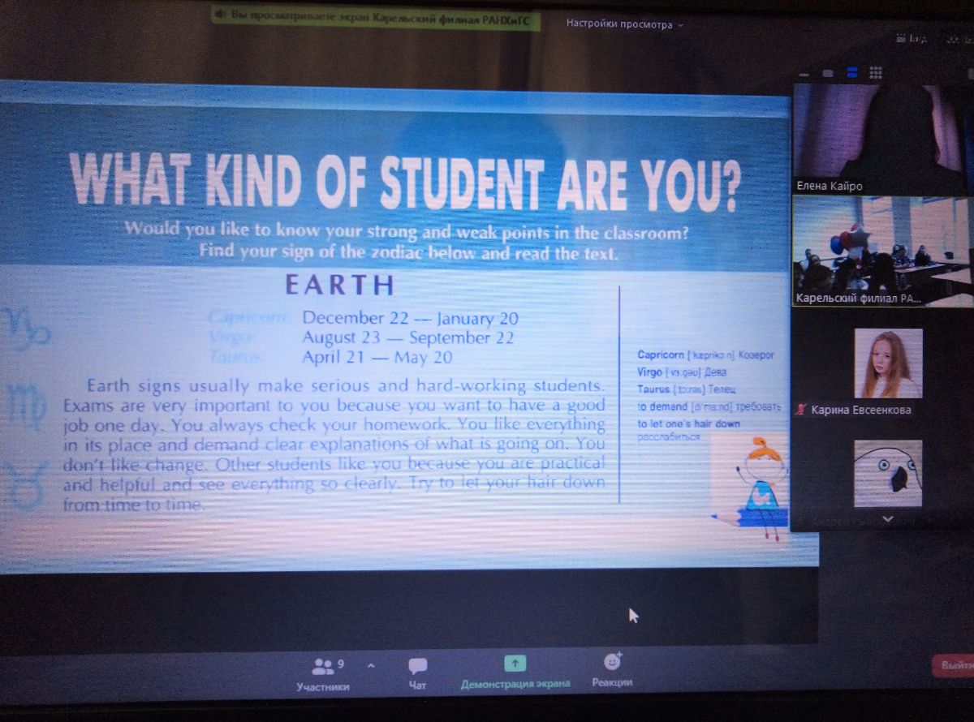
Task: Expand the arrow next to Участники
Action: tap(371, 666)
